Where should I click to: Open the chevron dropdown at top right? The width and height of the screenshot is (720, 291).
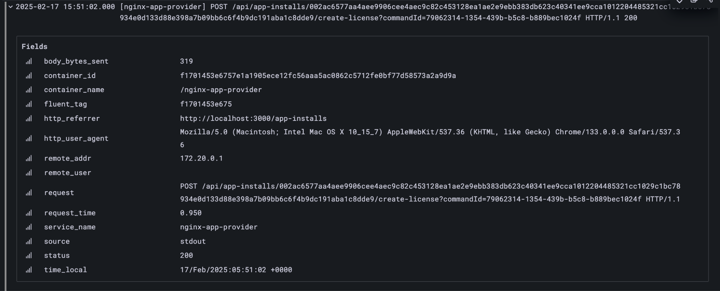tap(680, 2)
